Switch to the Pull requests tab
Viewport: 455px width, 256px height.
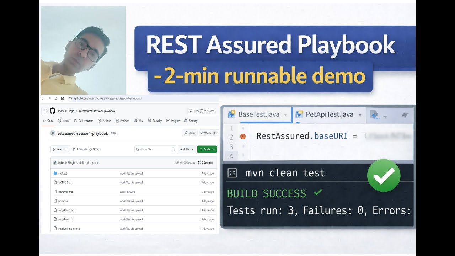pos(84,121)
